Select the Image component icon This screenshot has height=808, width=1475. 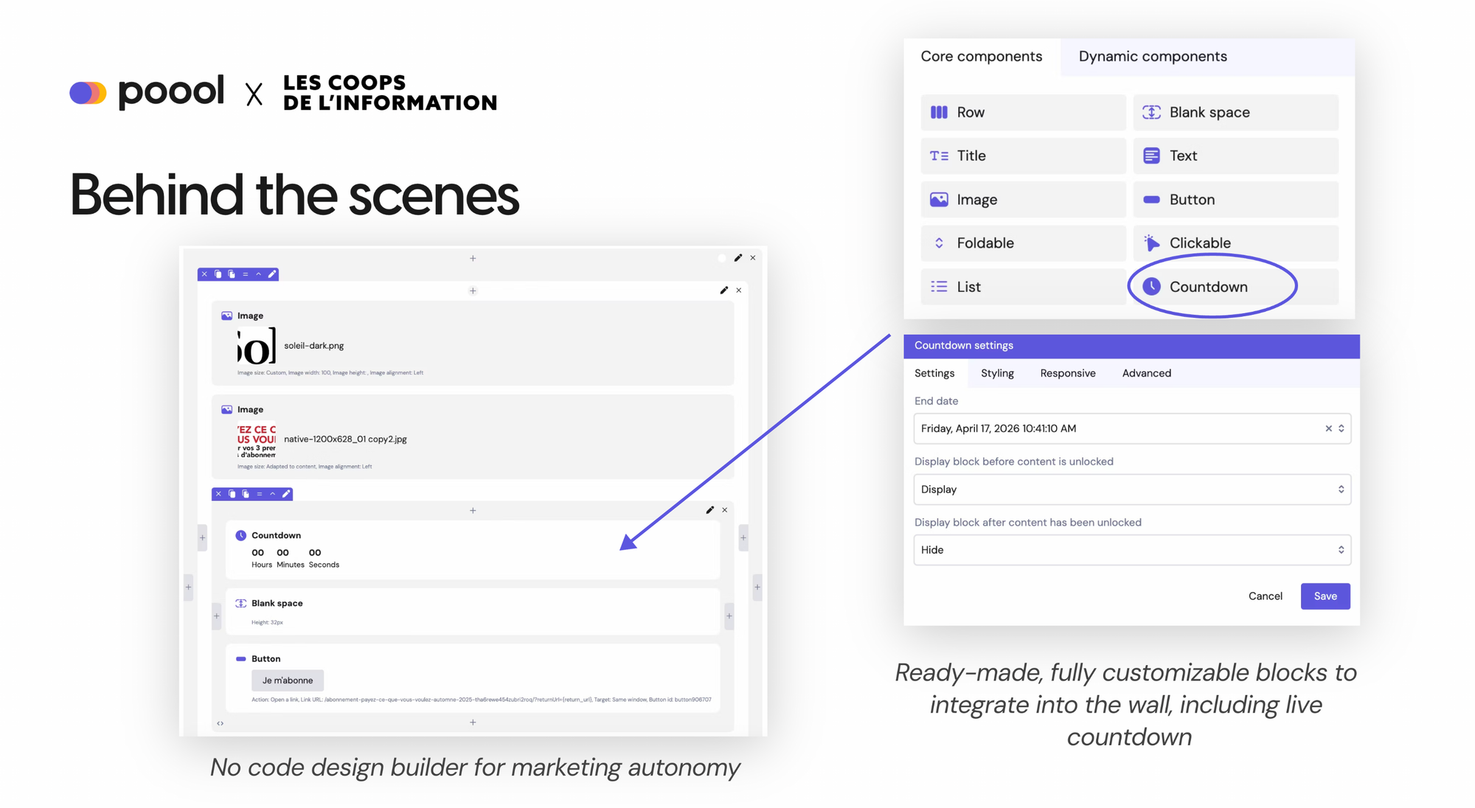(x=938, y=199)
